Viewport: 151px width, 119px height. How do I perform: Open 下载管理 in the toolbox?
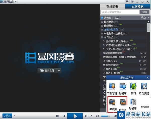[x=112, y=89]
